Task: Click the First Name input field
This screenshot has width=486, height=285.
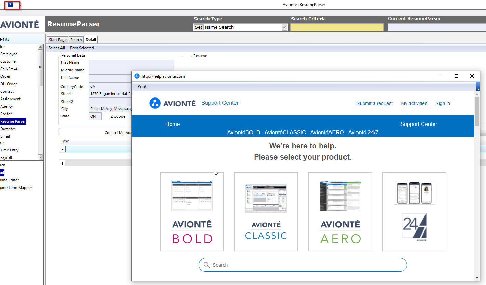Action: [x=131, y=63]
